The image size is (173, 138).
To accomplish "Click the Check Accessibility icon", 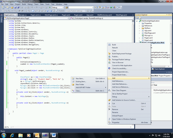I will pos(110,68).
